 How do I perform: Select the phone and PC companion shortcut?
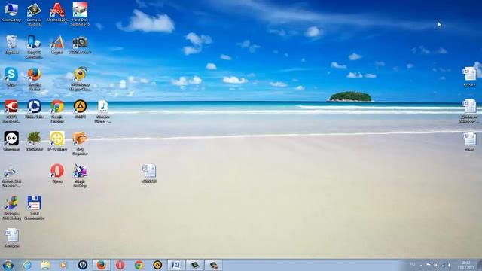(x=34, y=47)
